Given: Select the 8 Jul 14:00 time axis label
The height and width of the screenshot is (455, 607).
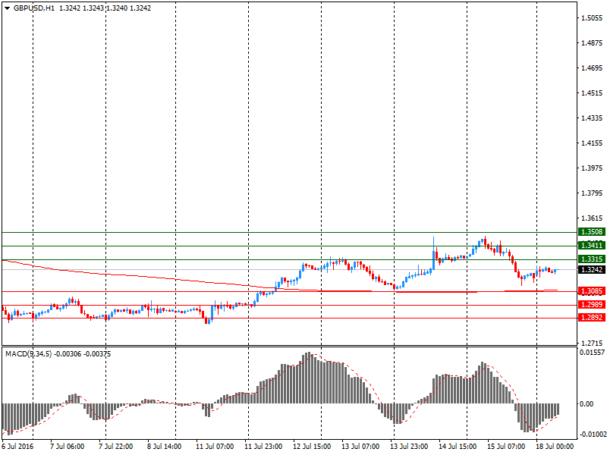Looking at the screenshot, I should point(164,447).
